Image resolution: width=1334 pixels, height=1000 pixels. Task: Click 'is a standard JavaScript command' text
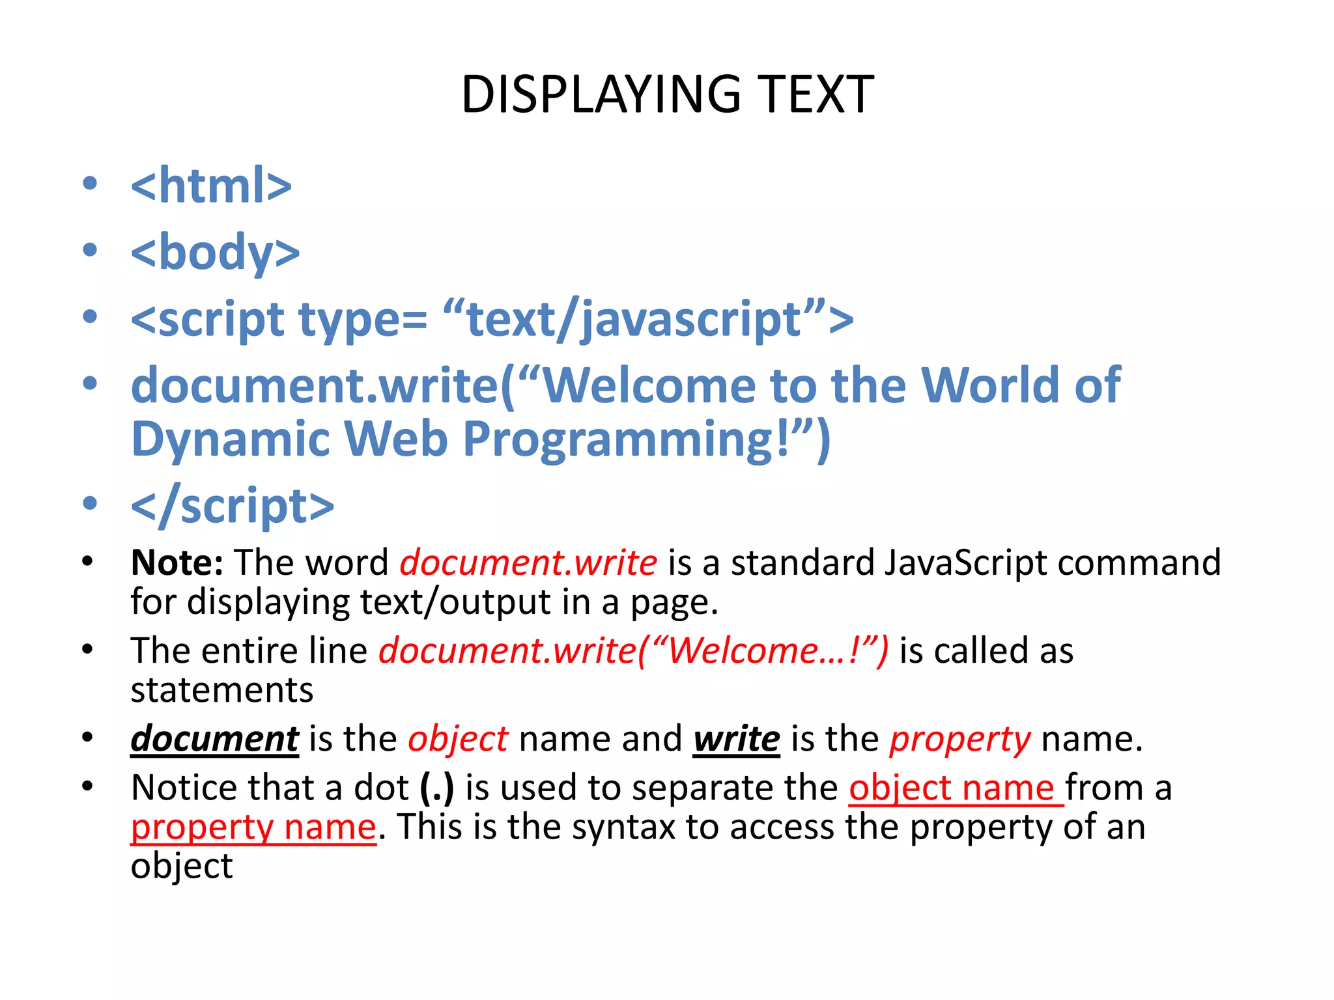tap(944, 562)
